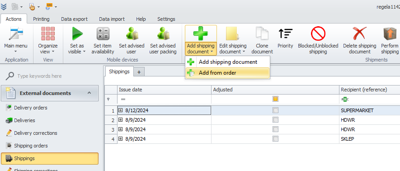Viewport: 400px width, 171px height.
Task: Open dropdown arrow beside the grid quick-access icon
Action: click(x=21, y=7)
